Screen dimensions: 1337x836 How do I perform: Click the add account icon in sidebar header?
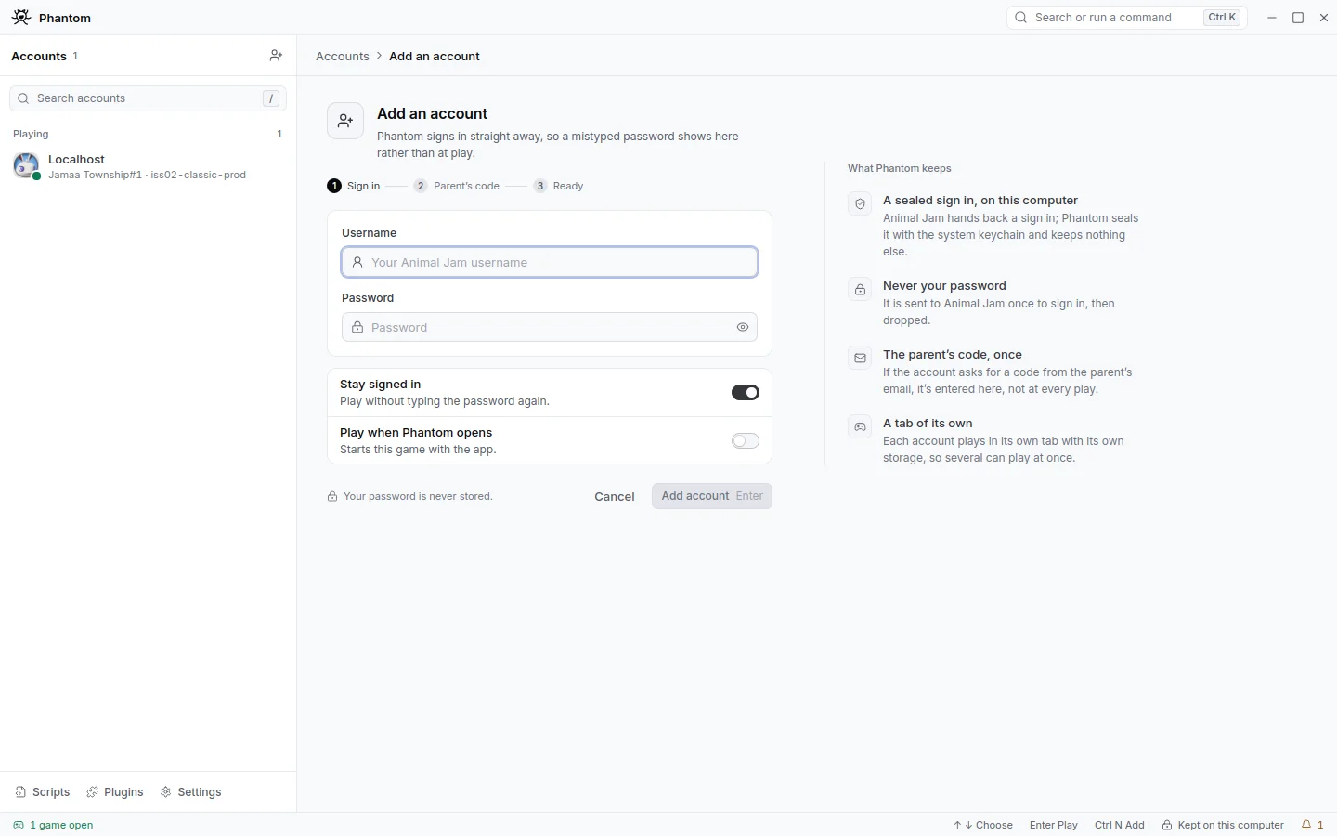(276, 56)
